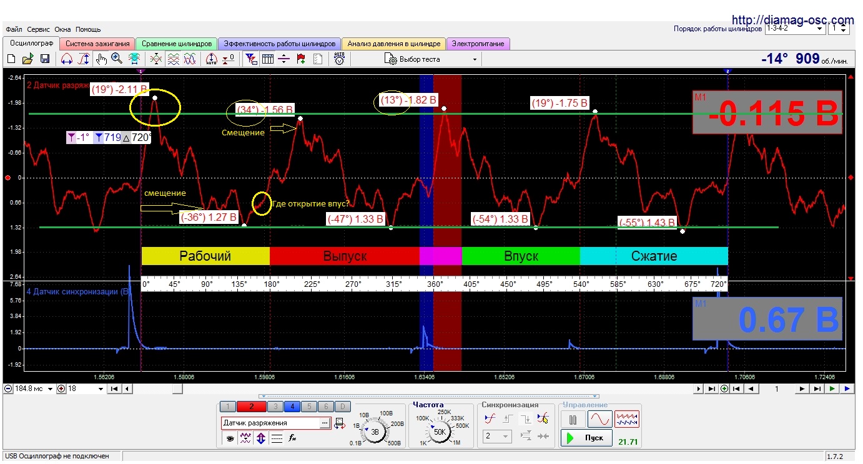The image size is (863, 464).
Task: Open the Помощь menu
Action: pyautogui.click(x=88, y=29)
